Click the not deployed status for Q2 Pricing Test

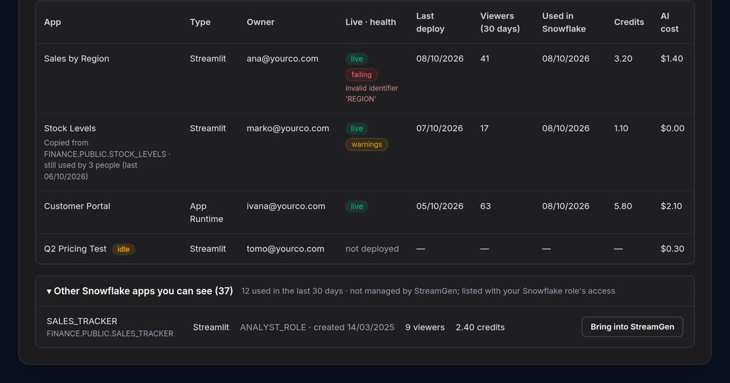pyautogui.click(x=372, y=249)
